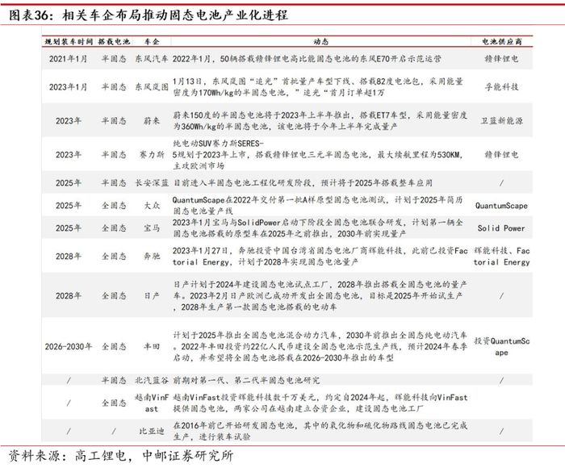565x468 pixels.
Task: Click the 2028年 time cell in the 奔驰 row
Action: (69, 256)
